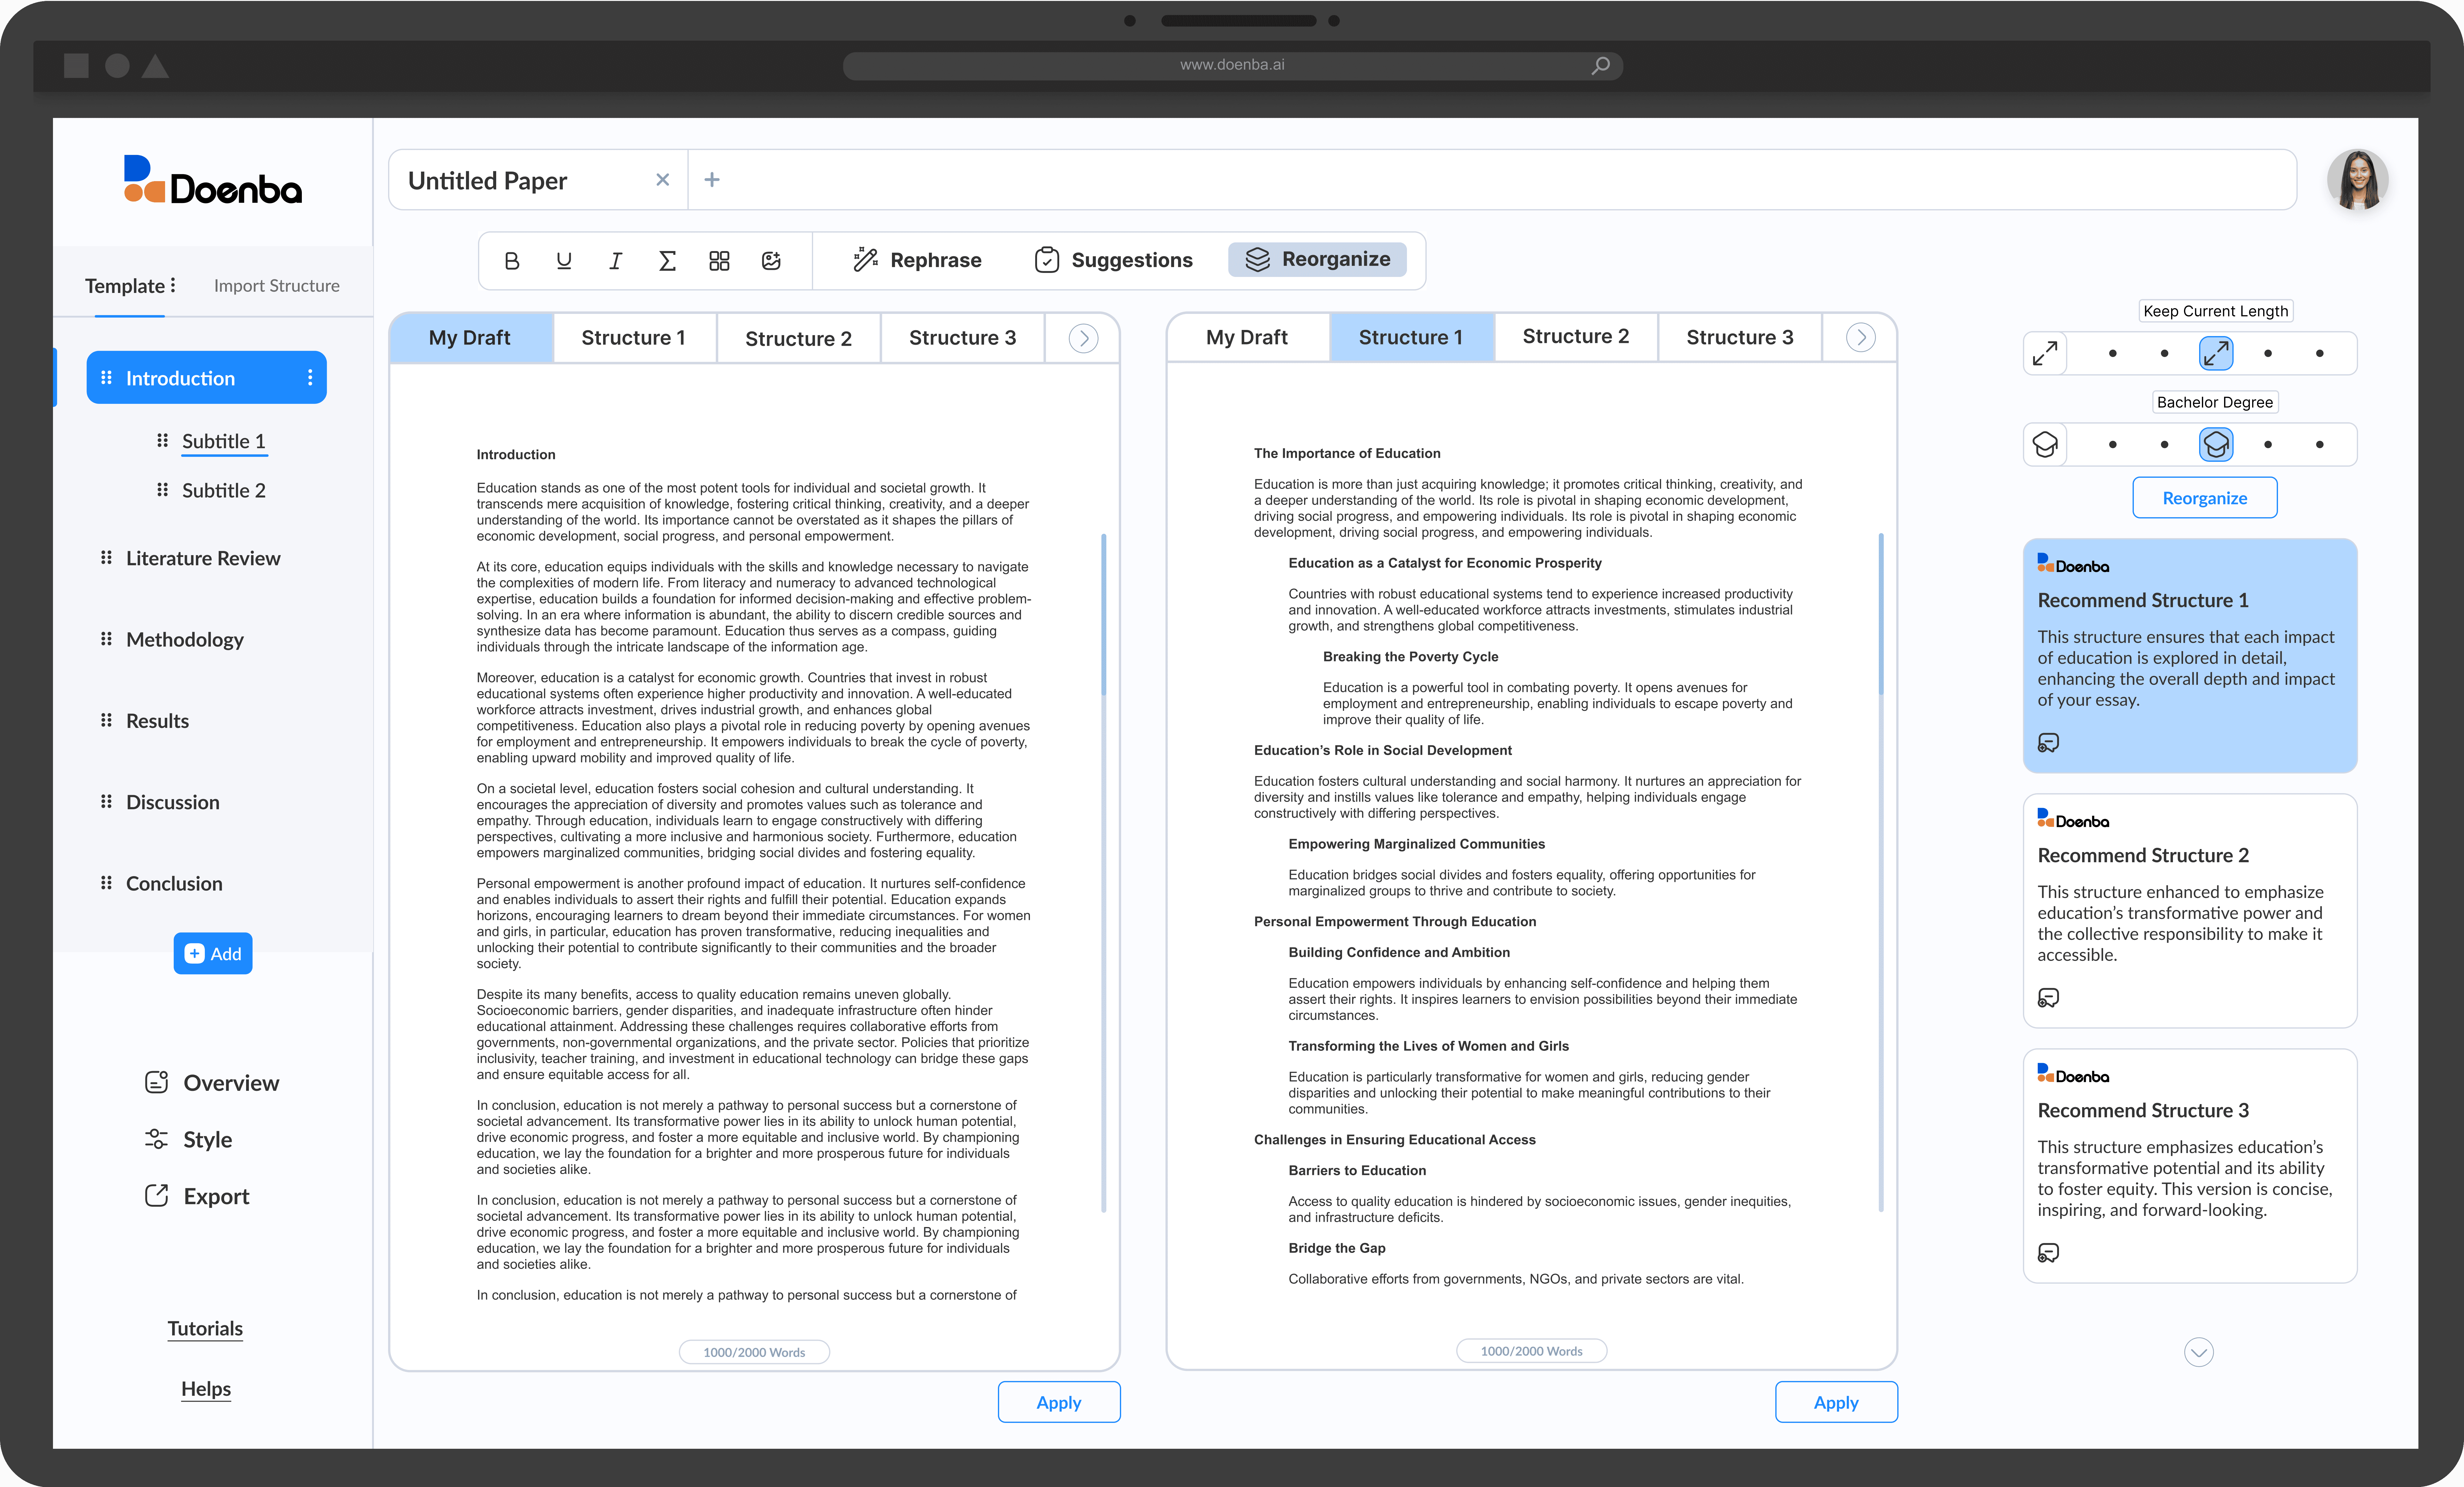2464x1487 pixels.
Task: Toggle underline formatting
Action: click(564, 261)
